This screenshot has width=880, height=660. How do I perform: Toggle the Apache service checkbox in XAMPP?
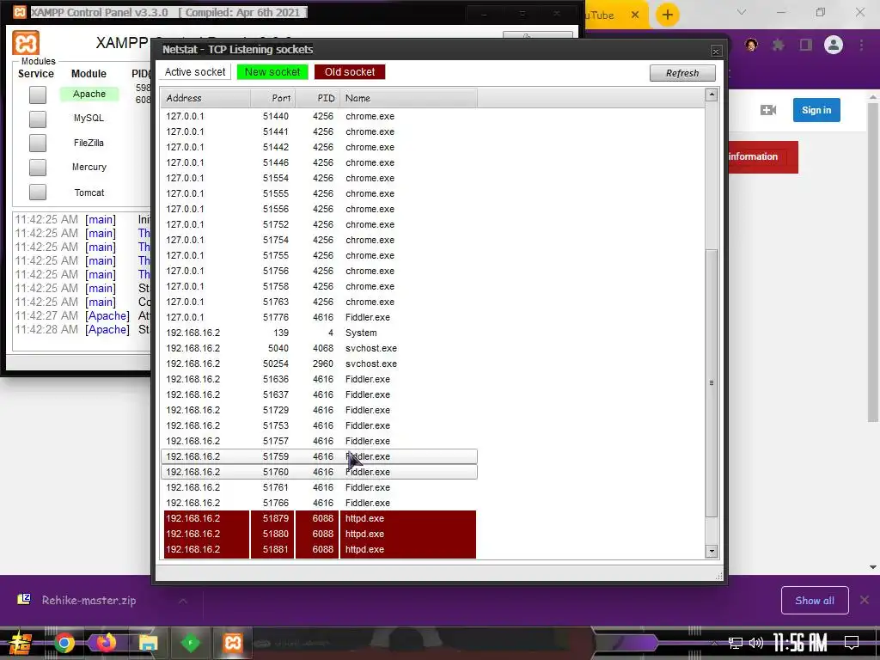pyautogui.click(x=38, y=95)
